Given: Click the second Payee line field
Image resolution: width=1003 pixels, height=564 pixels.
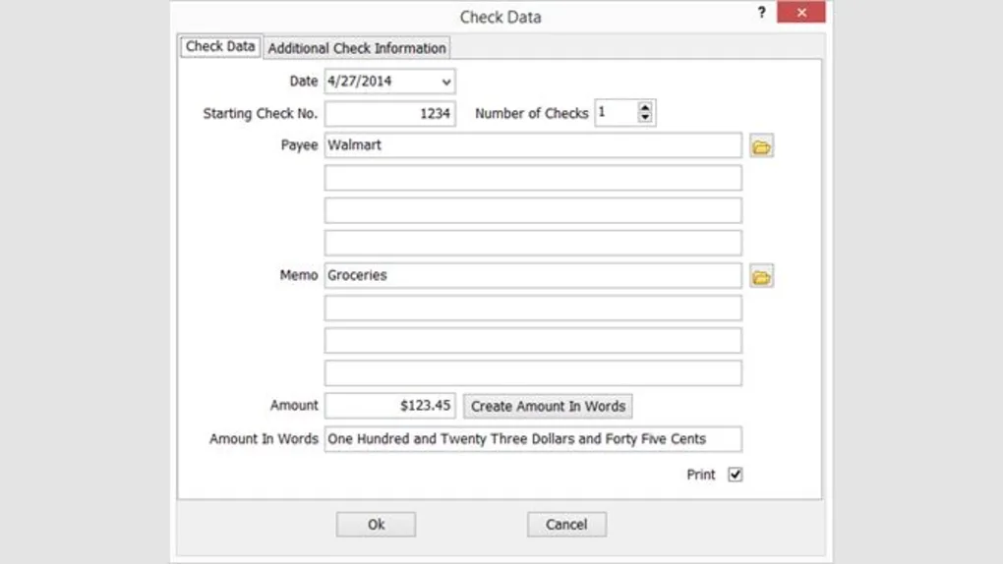Looking at the screenshot, I should pos(533,178).
